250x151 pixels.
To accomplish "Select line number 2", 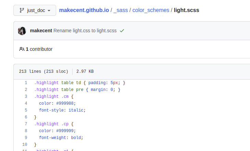I will 26,90.
